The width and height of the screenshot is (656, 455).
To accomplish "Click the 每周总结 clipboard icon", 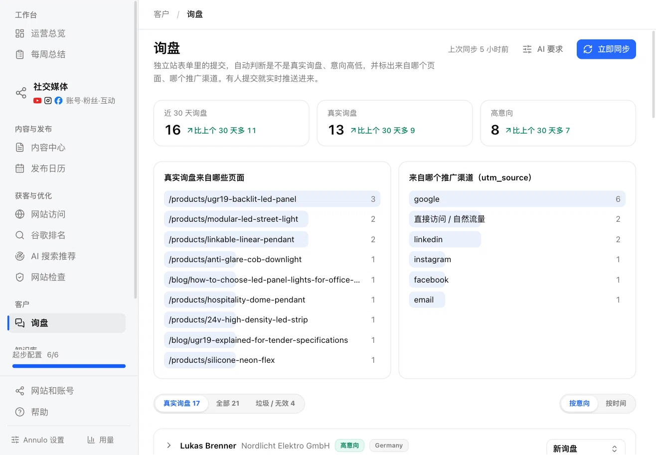I will [20, 54].
